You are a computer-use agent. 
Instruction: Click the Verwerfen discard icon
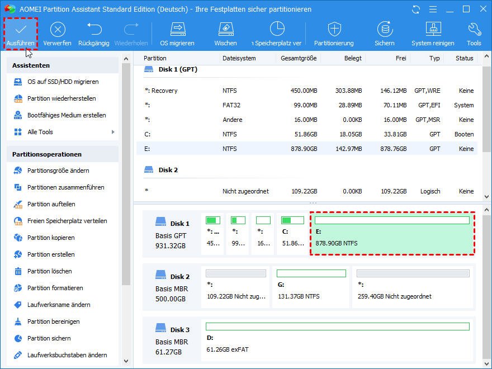[x=58, y=30]
